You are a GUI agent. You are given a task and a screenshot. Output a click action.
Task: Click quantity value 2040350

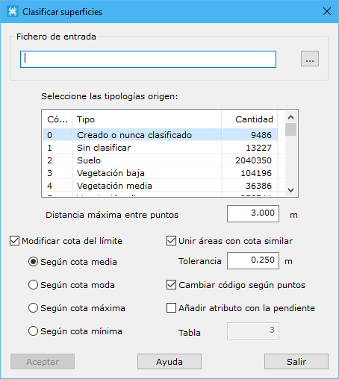[x=253, y=160]
